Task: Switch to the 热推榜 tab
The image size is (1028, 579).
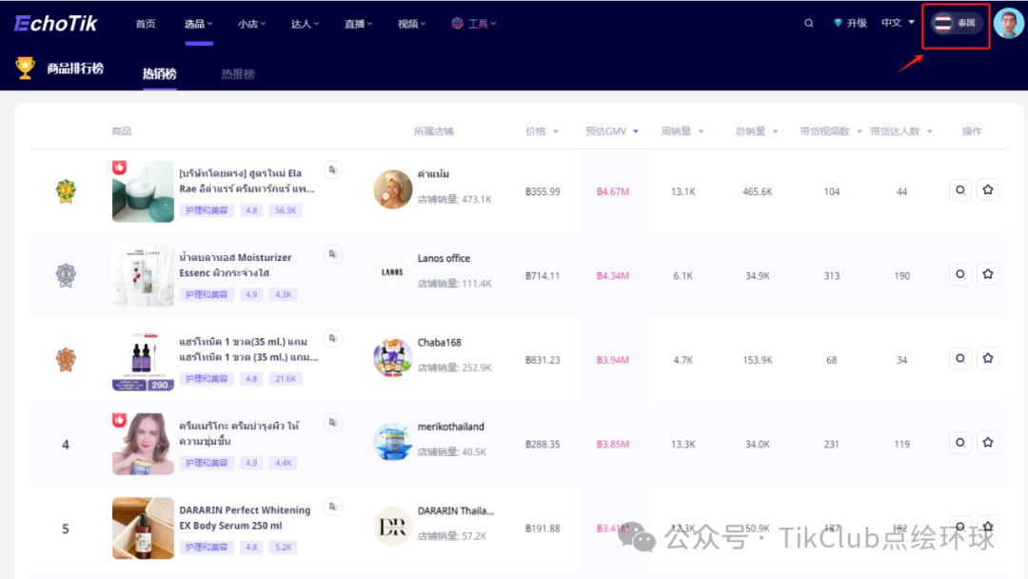Action: 237,73
